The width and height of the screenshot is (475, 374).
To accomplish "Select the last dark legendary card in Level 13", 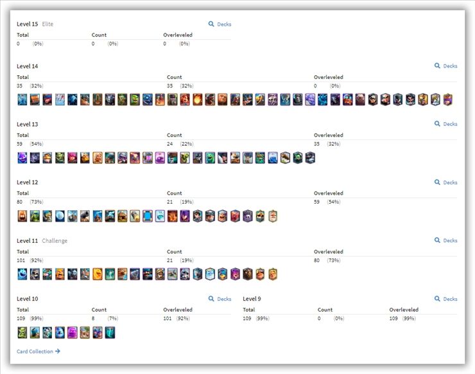I will pos(310,157).
